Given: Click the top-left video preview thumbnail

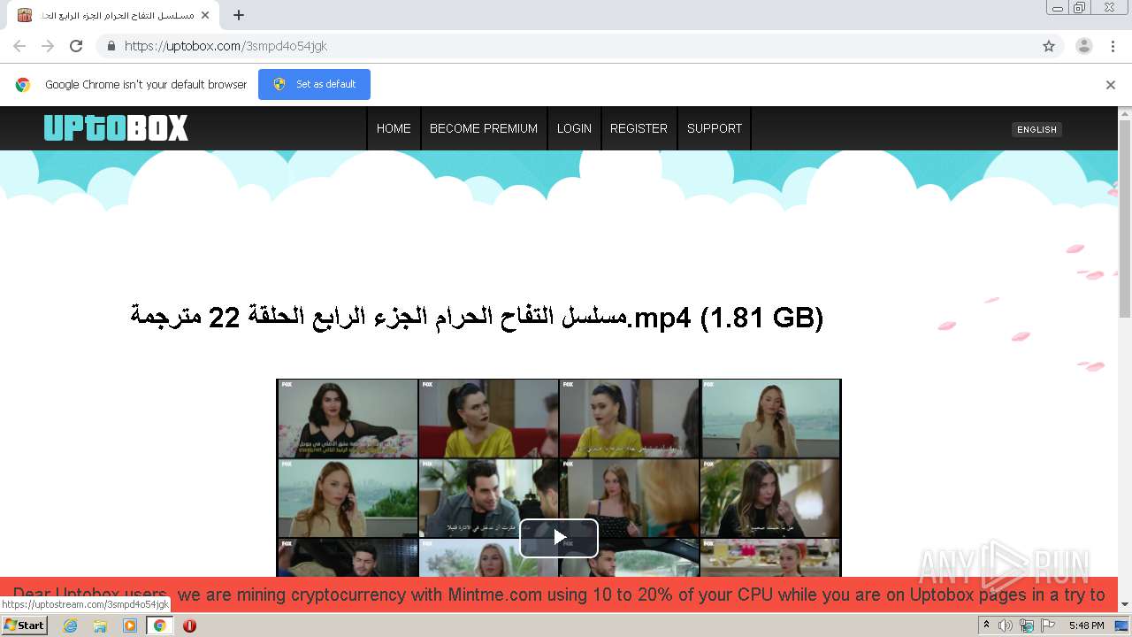Looking at the screenshot, I should coord(348,418).
